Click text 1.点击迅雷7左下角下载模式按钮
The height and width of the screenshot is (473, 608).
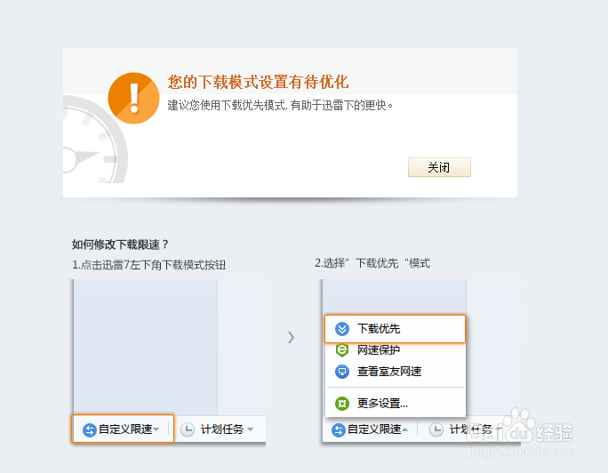point(149,265)
